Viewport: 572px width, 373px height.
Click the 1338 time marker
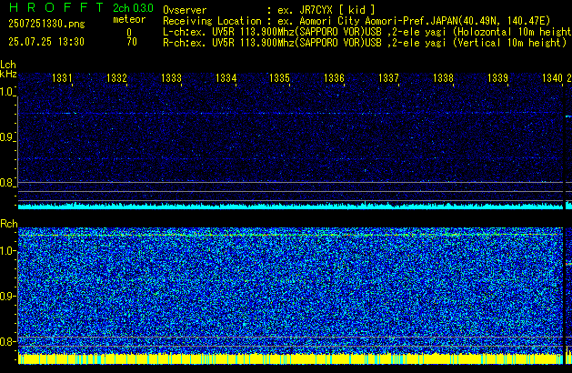tap(443, 78)
